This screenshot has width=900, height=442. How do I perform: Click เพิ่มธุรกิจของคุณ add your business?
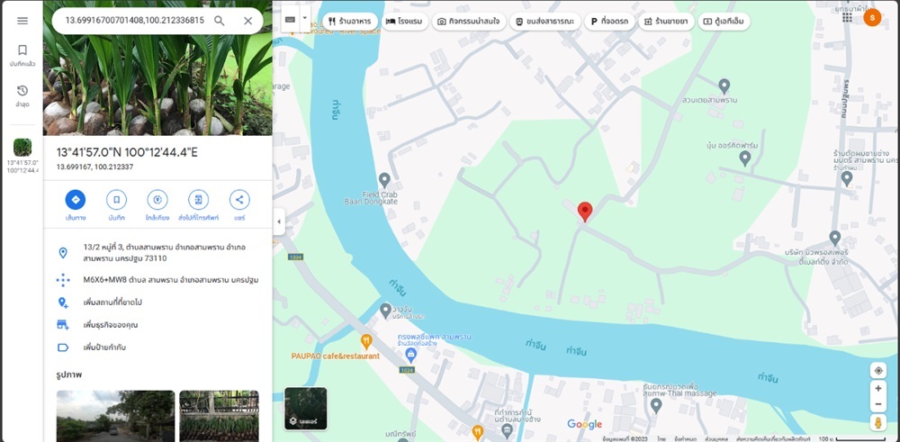pos(157,325)
